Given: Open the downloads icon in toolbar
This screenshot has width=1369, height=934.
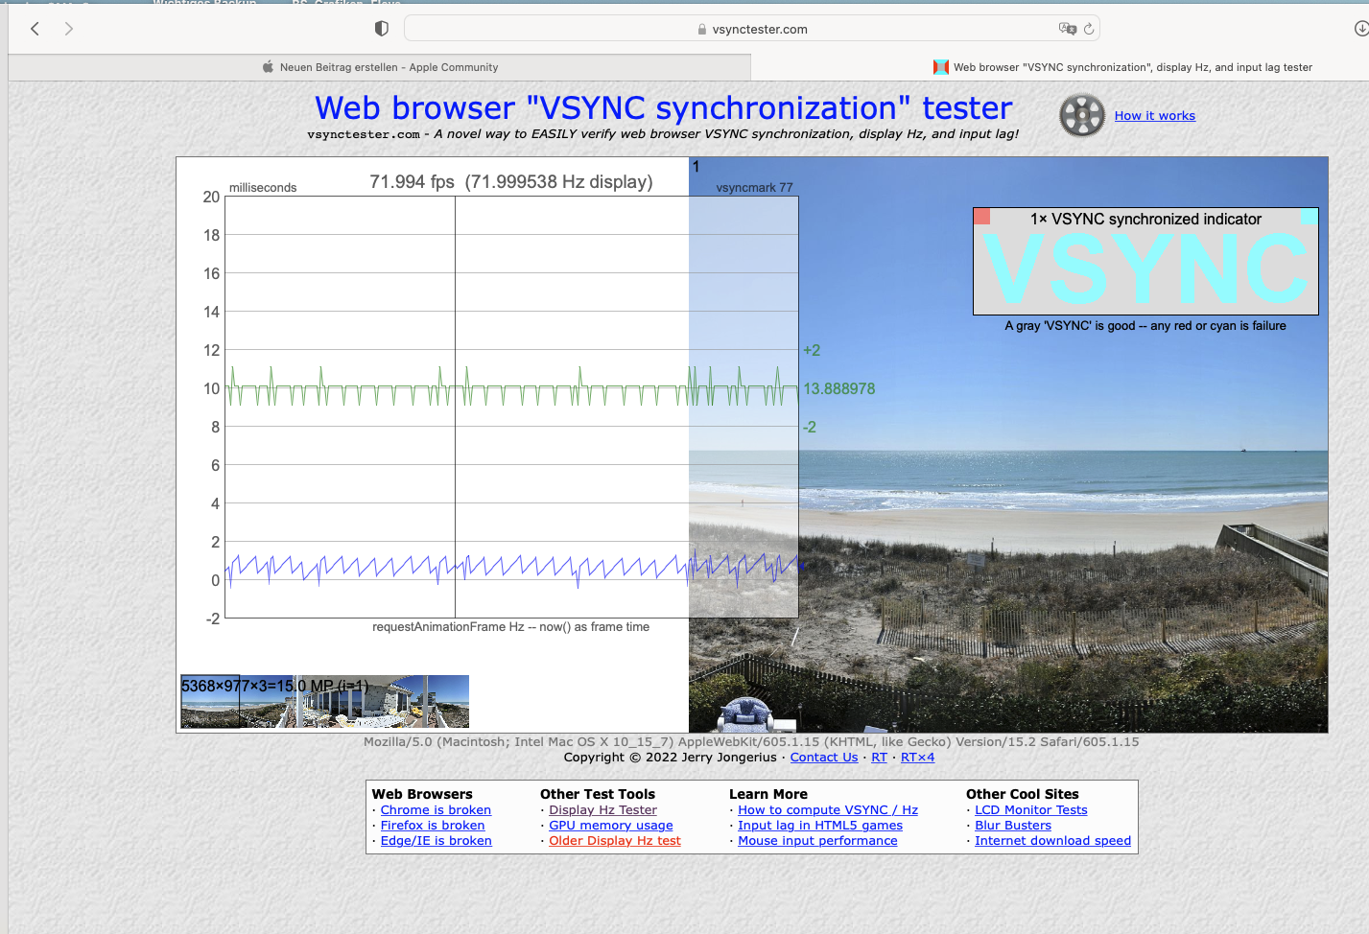Looking at the screenshot, I should click(1360, 29).
